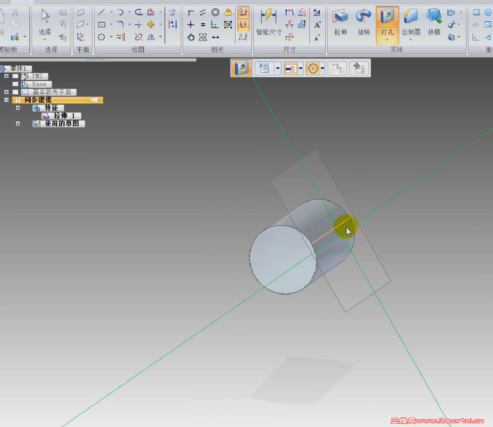The image size is (493, 427).
Task: Click the Coordinate System icon in 平面 group
Action: (81, 37)
